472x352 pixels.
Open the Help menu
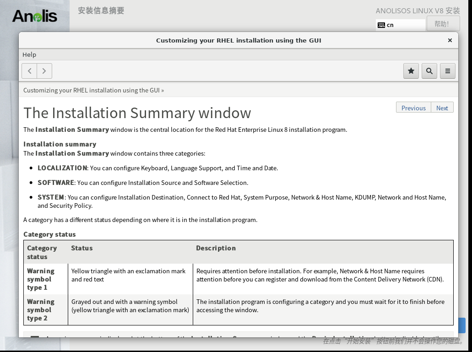pos(29,54)
